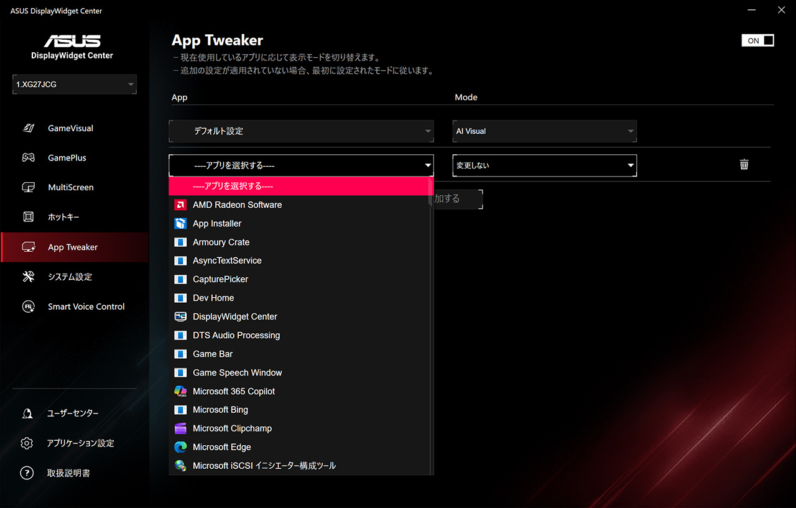Click the Microsoft Clipchamp icon

[x=180, y=428]
